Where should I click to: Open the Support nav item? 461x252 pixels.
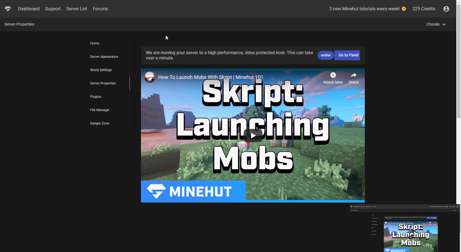pos(53,9)
